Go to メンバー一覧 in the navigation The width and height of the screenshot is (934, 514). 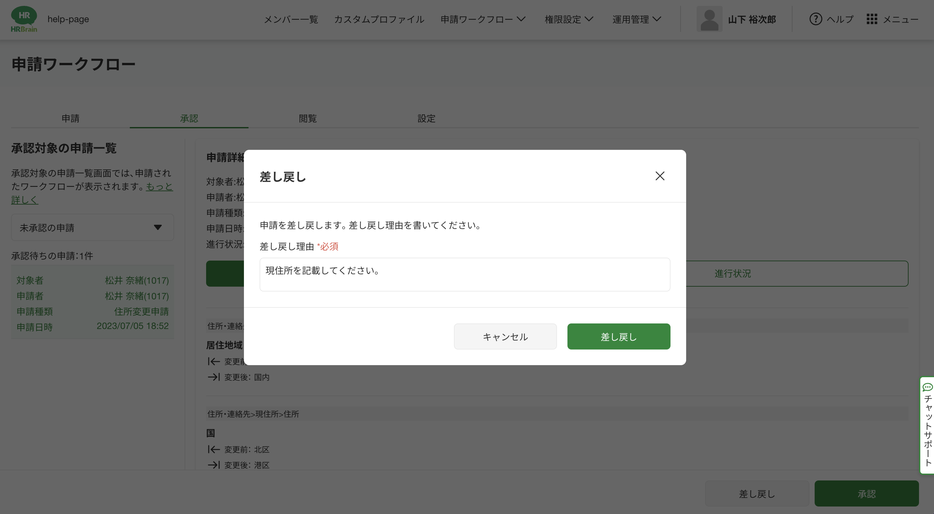291,19
